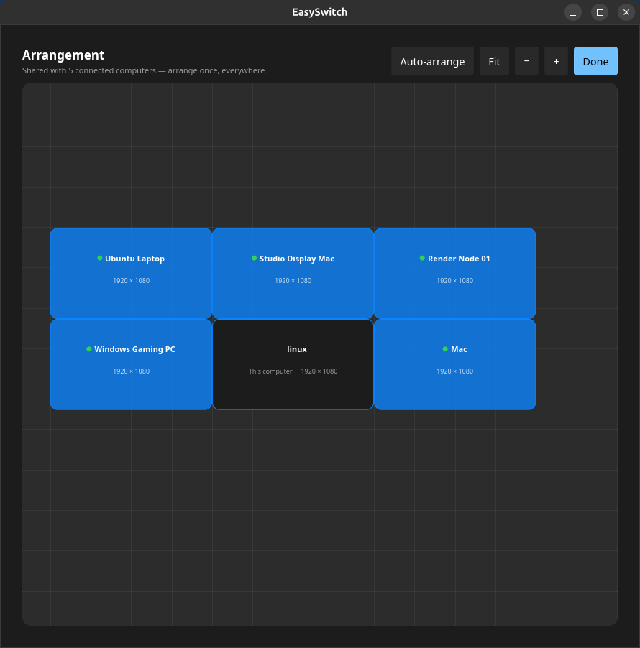Click the 'Shared with 5 connected computers' subtitle

(x=145, y=70)
